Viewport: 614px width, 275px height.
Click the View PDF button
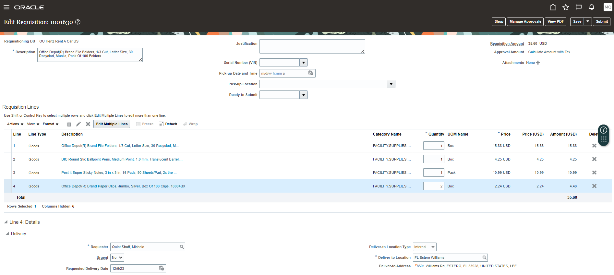coord(555,21)
